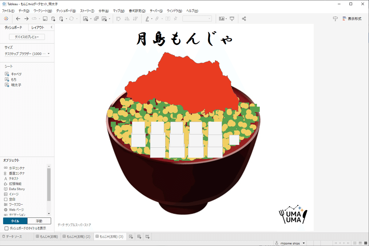Select the Undo arrow in the toolbar
Image resolution: width=369 pixels, height=246 pixels.
18,18
